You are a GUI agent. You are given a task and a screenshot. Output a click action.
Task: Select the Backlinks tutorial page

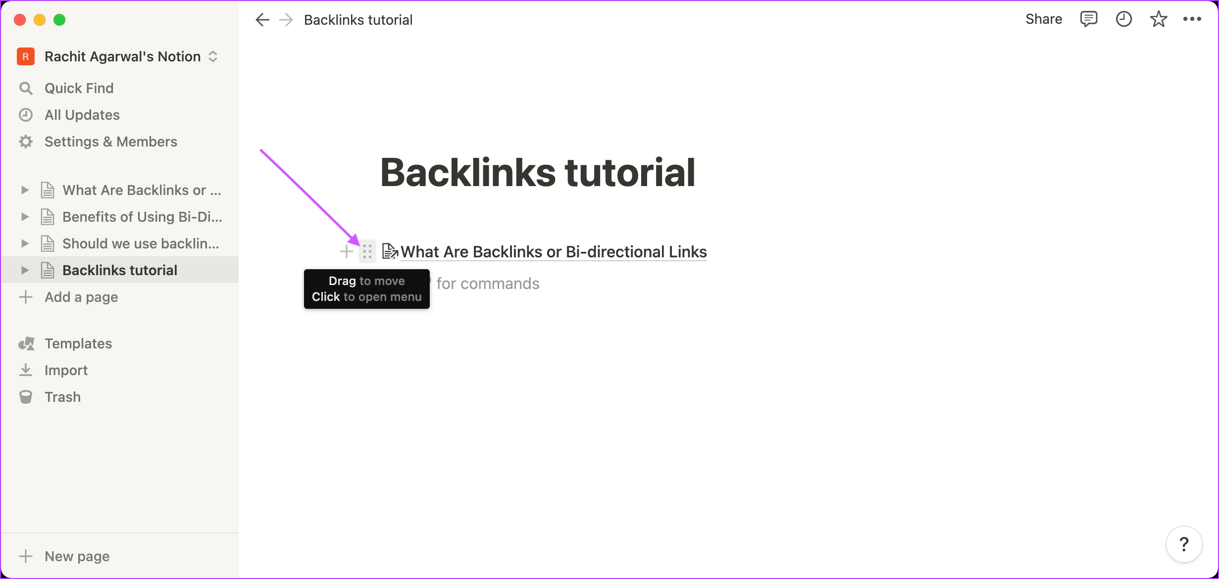pyautogui.click(x=120, y=271)
